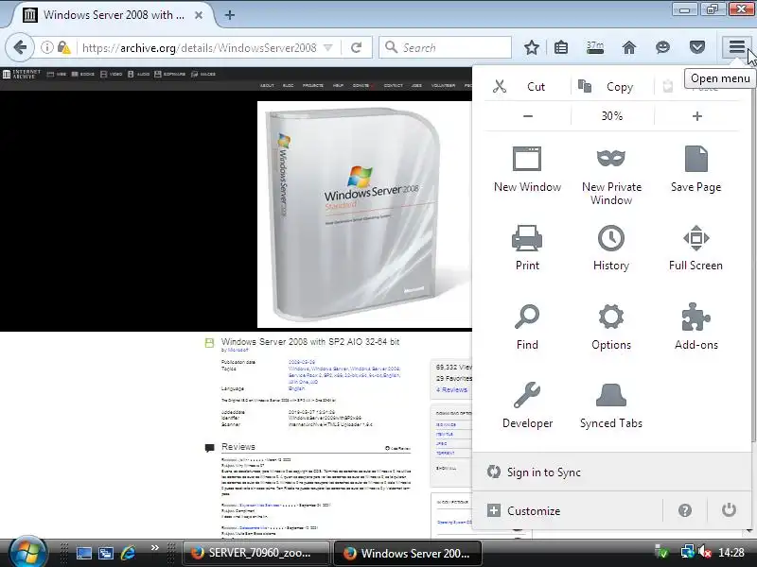Open Find in page

[527, 327]
